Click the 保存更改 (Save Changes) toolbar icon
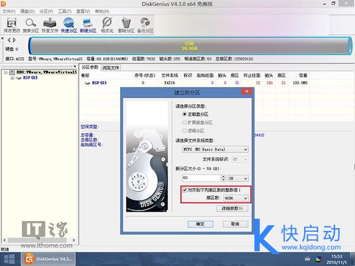The image size is (355, 266). [x=12, y=25]
